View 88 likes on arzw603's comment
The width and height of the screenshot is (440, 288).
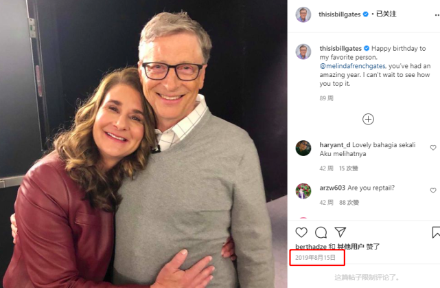tap(349, 203)
